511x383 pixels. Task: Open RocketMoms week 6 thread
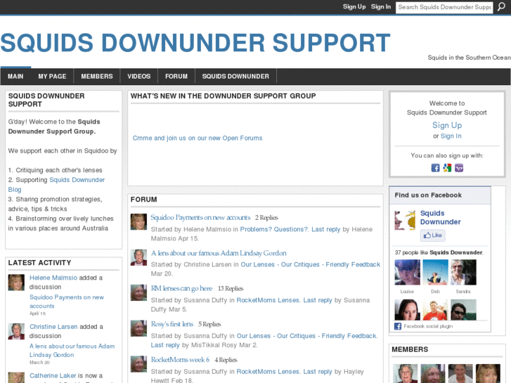point(180,360)
